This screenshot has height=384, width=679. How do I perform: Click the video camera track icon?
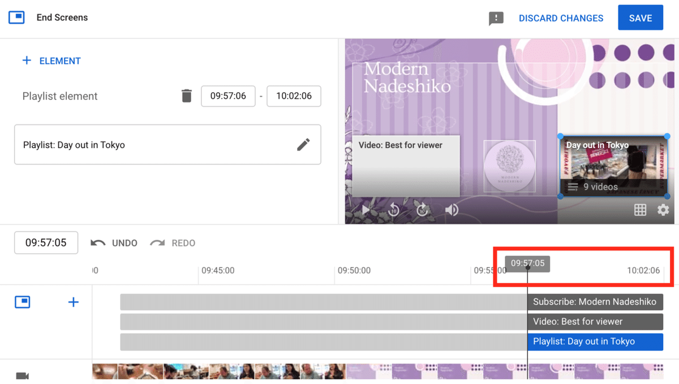[x=22, y=376]
